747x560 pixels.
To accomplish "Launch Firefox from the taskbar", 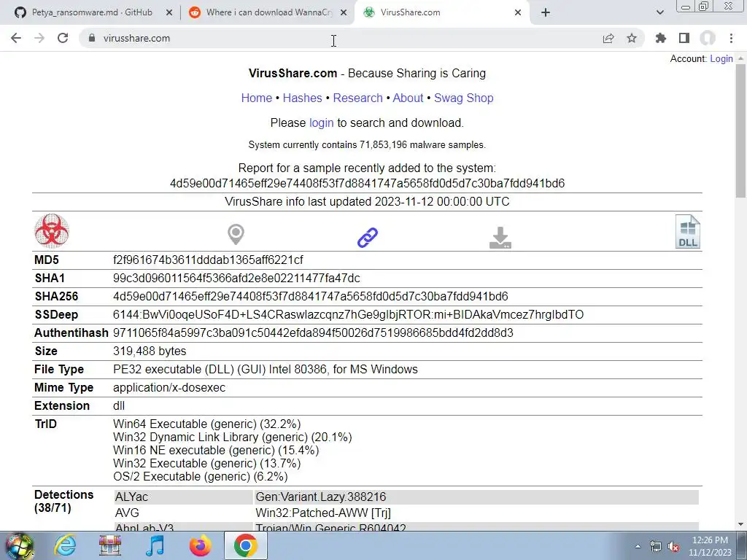I will 200,545.
